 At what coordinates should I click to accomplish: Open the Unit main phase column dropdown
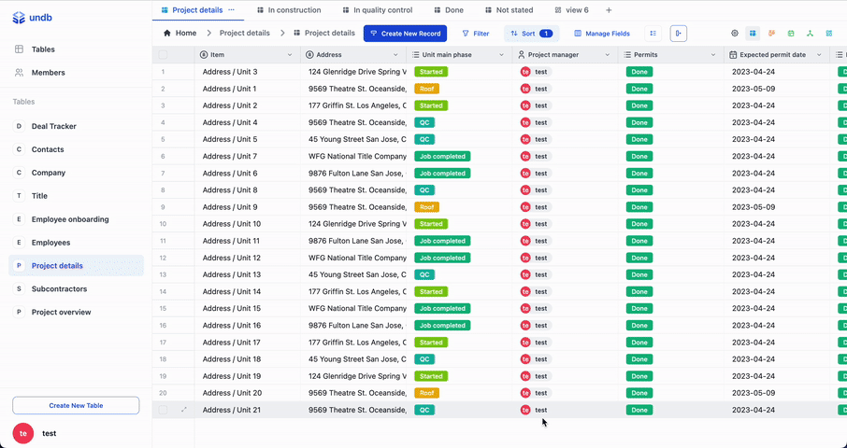pos(501,55)
